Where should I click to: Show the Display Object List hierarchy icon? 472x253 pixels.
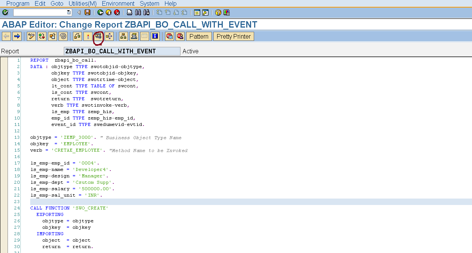pyautogui.click(x=123, y=36)
